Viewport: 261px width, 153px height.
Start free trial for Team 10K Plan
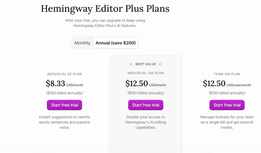tap(227, 105)
